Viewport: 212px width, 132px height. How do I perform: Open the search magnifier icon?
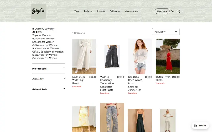(x=173, y=11)
